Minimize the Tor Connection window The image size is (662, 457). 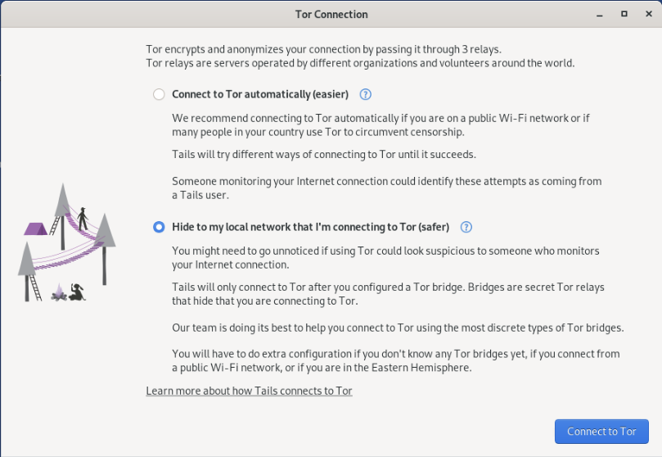[600, 15]
